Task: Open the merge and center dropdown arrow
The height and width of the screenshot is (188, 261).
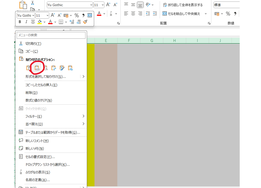Action: [x=205, y=13]
